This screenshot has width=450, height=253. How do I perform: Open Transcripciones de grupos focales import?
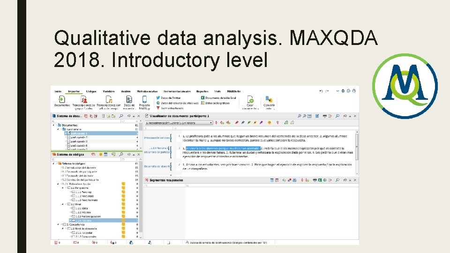coord(83,103)
